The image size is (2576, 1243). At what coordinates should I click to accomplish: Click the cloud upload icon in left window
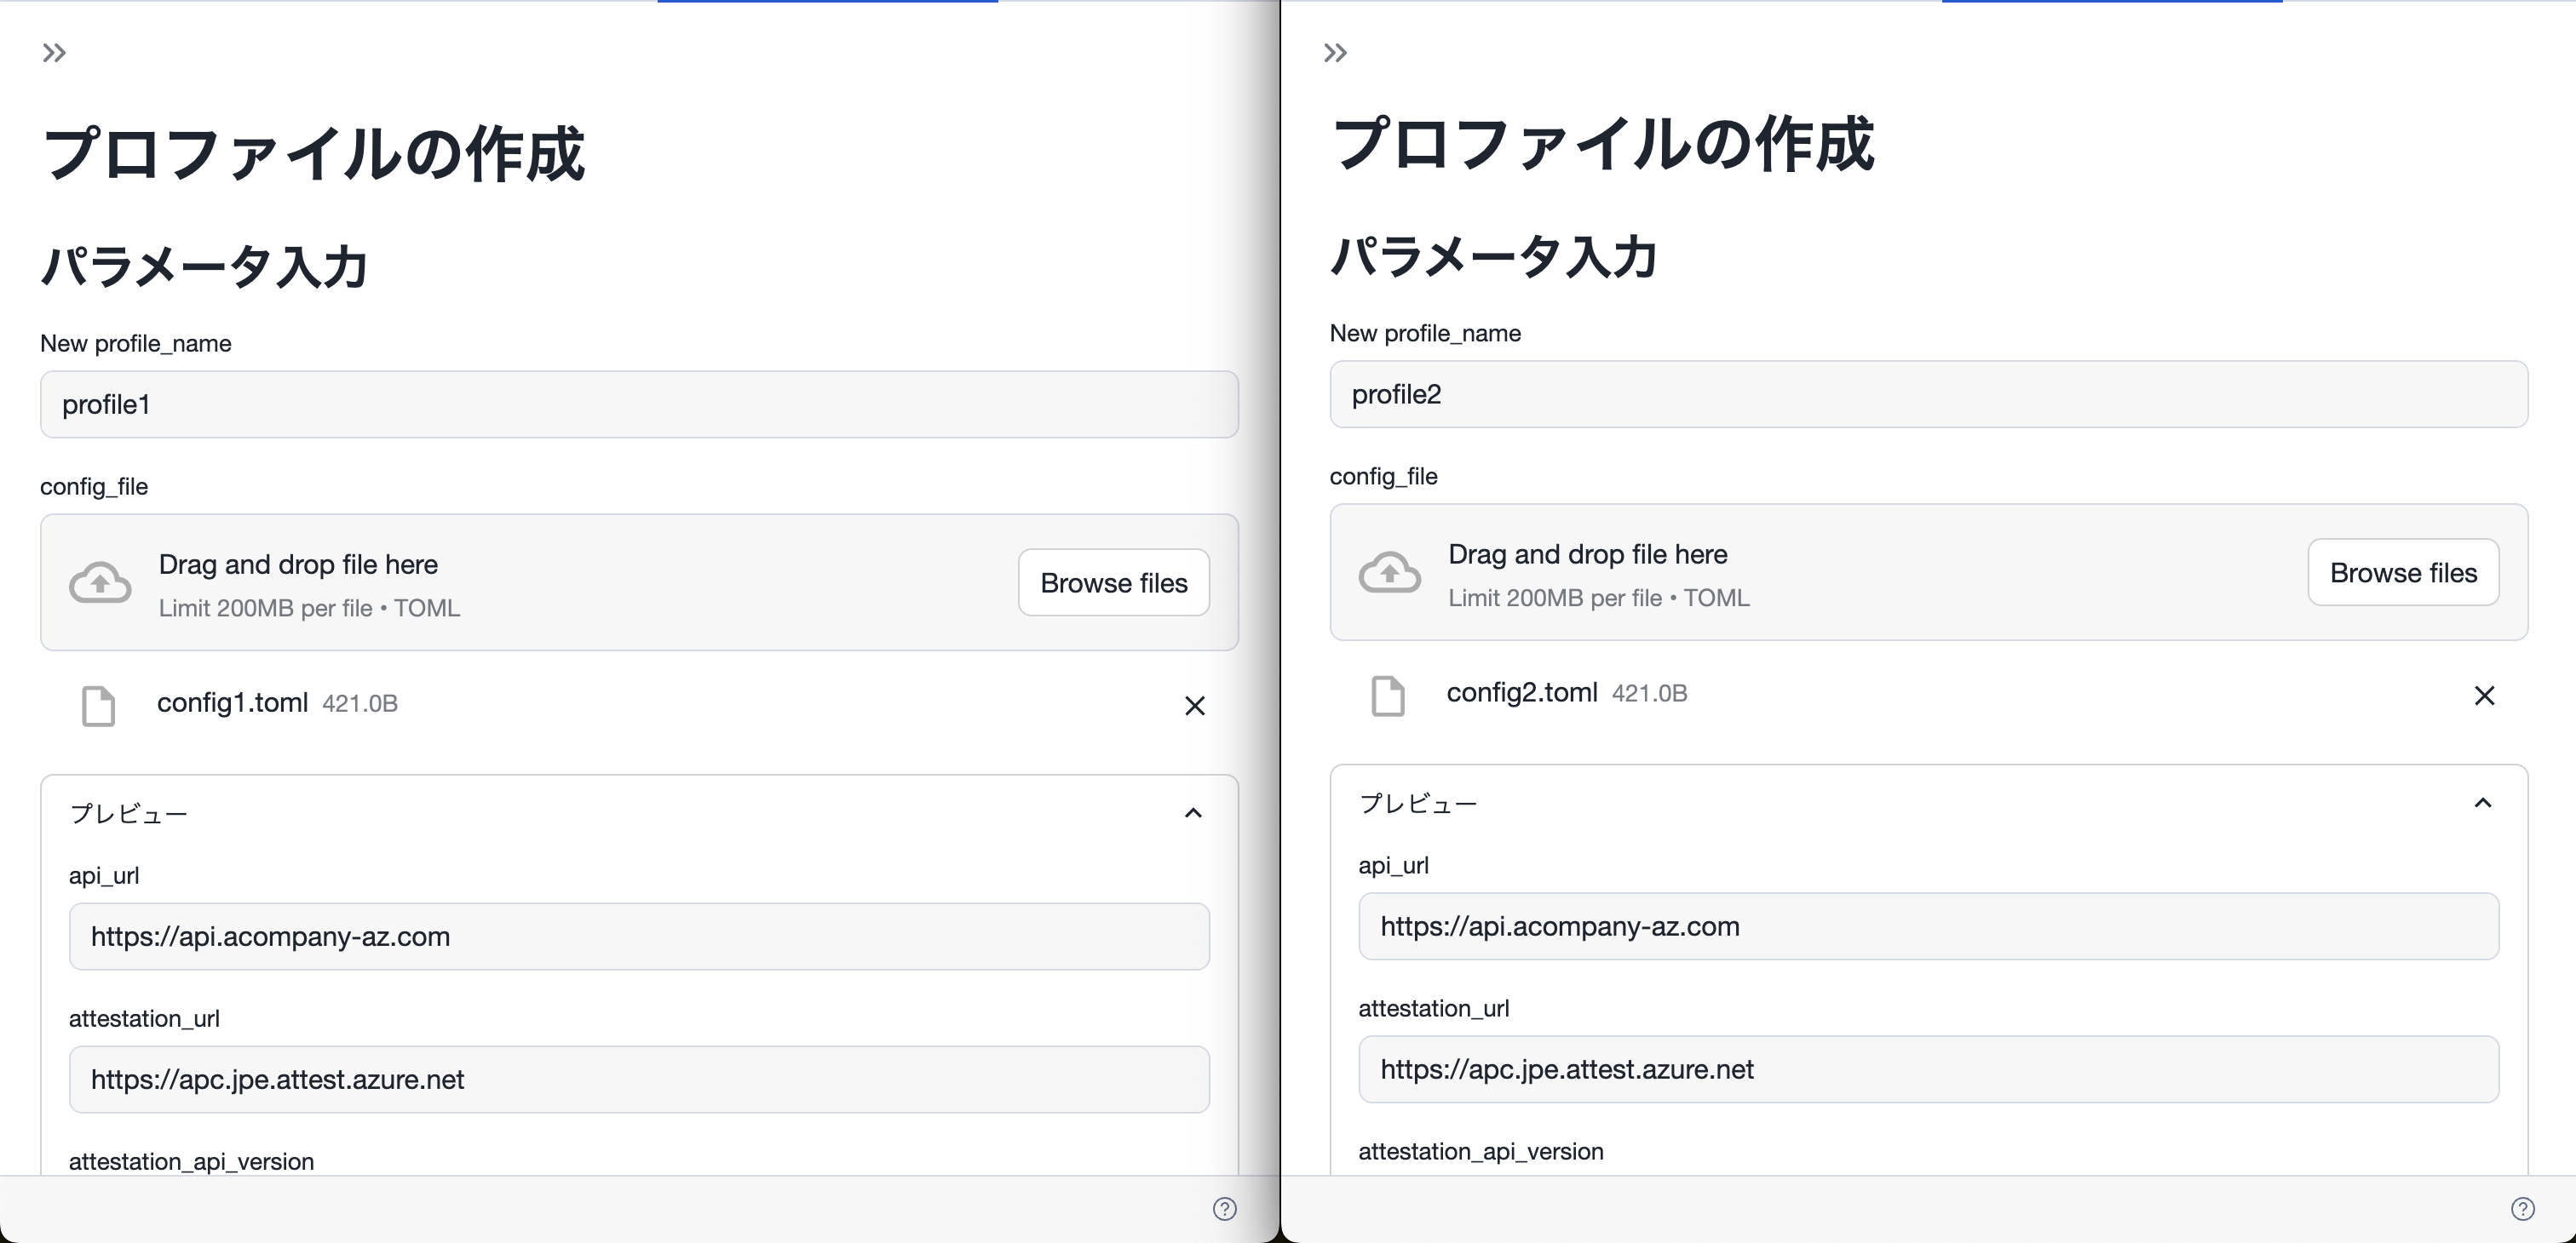pyautogui.click(x=100, y=582)
